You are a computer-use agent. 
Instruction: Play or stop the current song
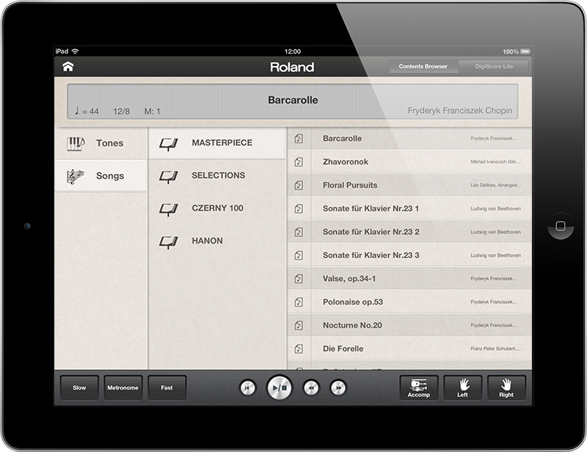pyautogui.click(x=280, y=388)
